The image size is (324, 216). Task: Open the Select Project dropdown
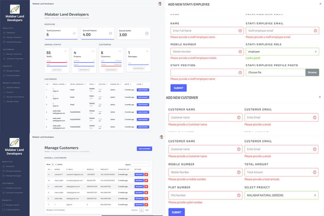281,195
